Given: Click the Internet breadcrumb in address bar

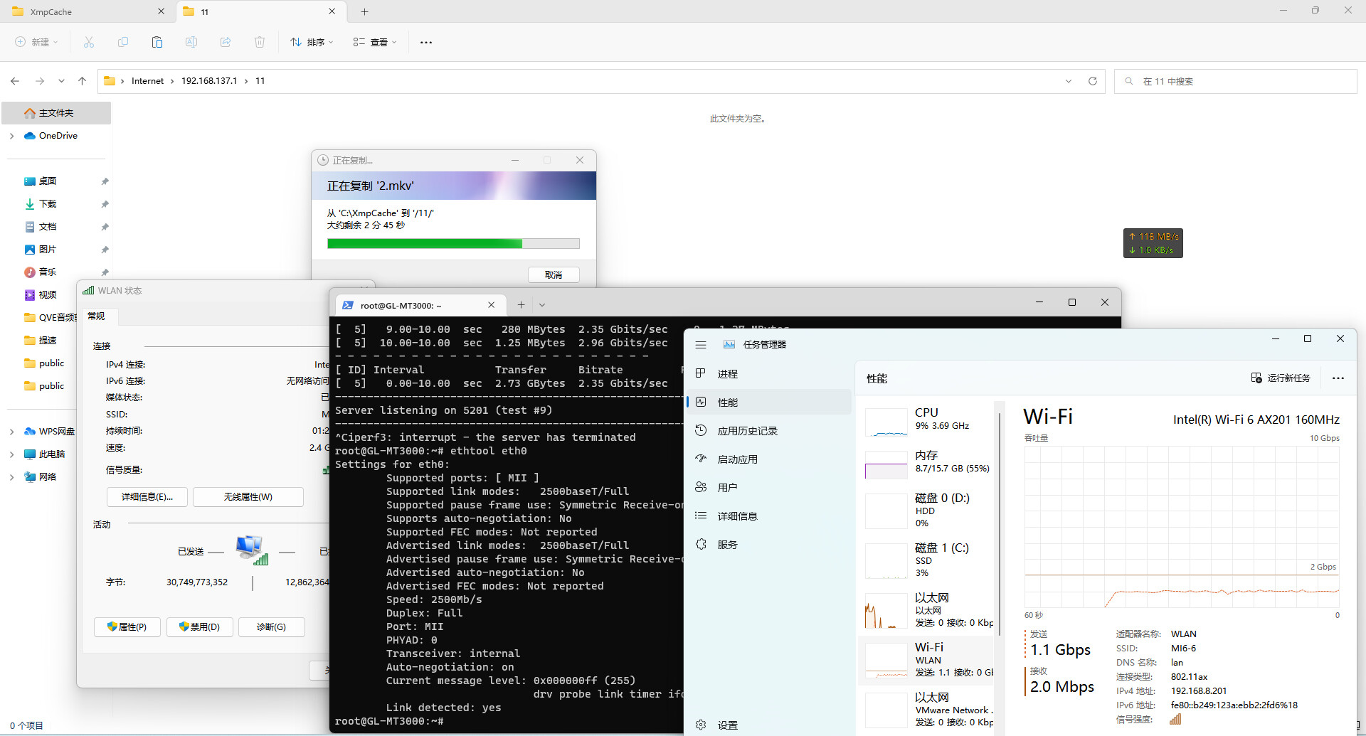Looking at the screenshot, I should pyautogui.click(x=147, y=81).
